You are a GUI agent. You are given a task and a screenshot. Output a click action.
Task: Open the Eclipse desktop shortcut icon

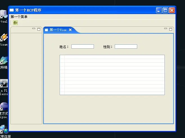[x=4, y=107]
